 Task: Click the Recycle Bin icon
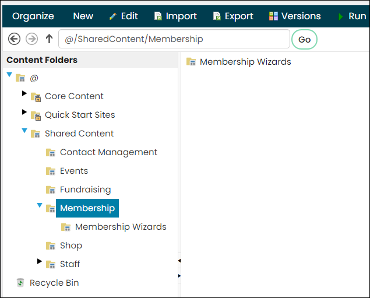click(x=20, y=283)
